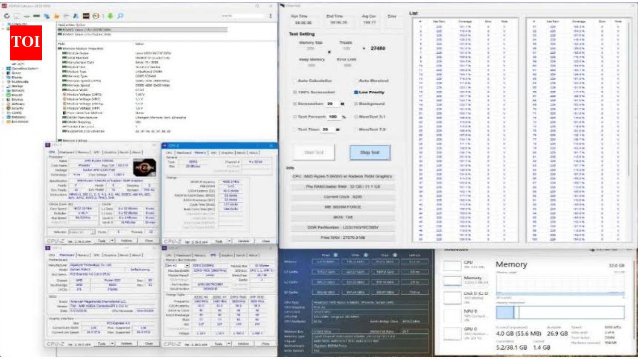Switch to Memory tab in CPU-Z SPD window
Screen dimensions: 638x359
point(200,255)
